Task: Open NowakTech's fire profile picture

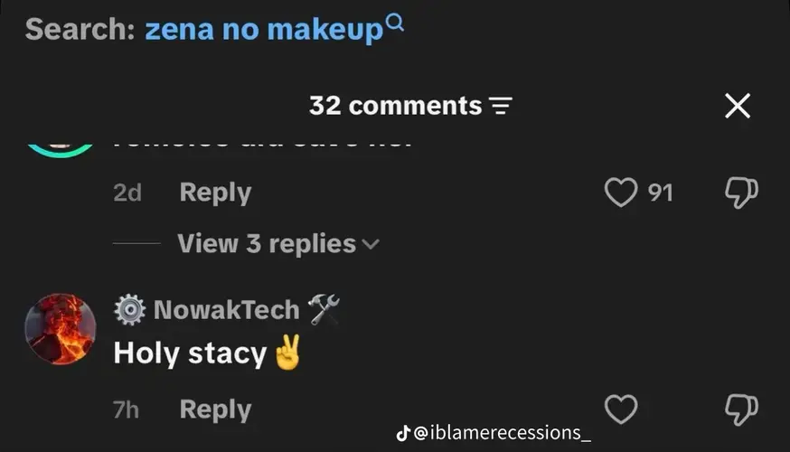Action: point(61,328)
